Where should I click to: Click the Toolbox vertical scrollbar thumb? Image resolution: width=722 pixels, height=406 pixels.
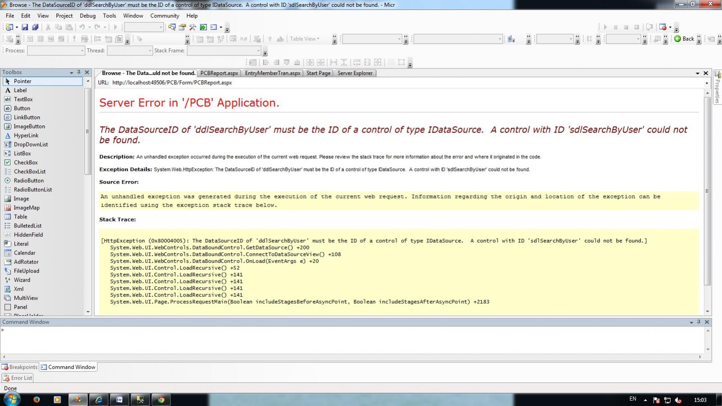[88, 131]
